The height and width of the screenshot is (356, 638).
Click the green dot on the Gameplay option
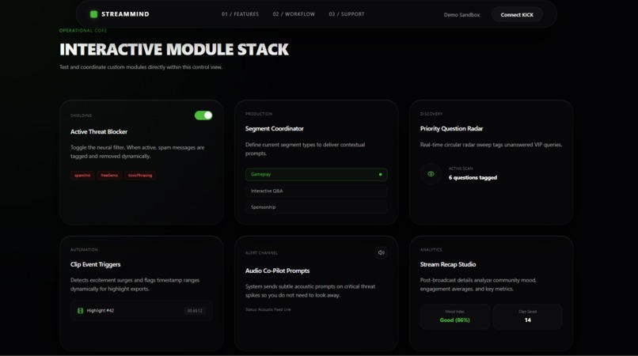click(x=381, y=175)
